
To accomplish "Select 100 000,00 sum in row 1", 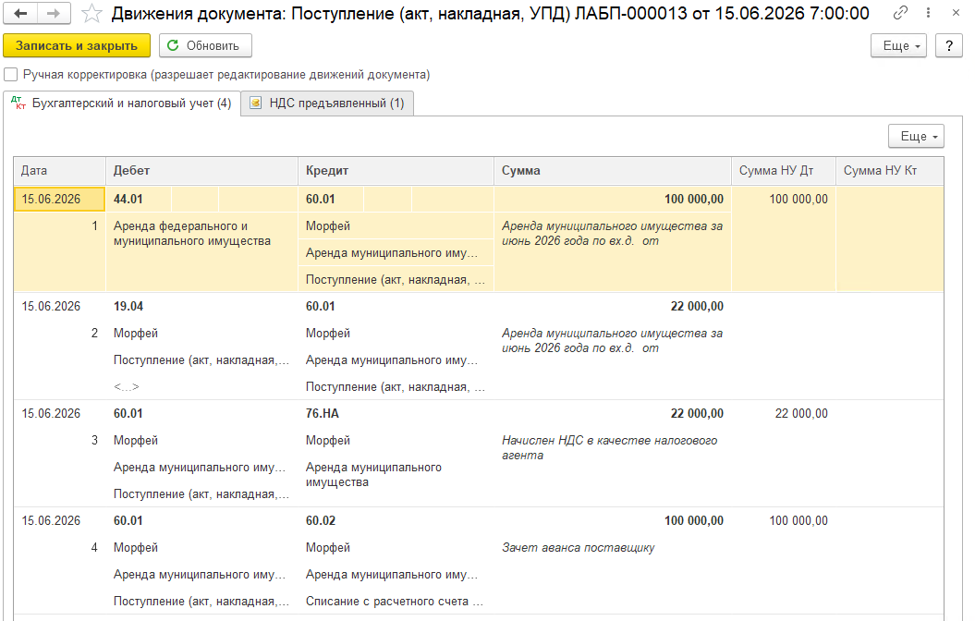I will click(x=694, y=200).
